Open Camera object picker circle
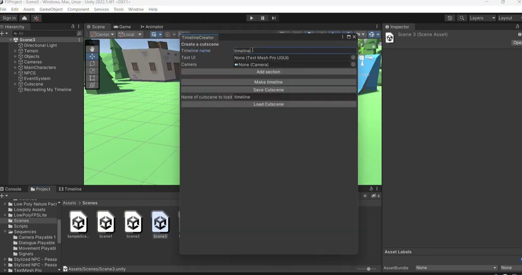This screenshot has height=275, width=522. (353, 64)
